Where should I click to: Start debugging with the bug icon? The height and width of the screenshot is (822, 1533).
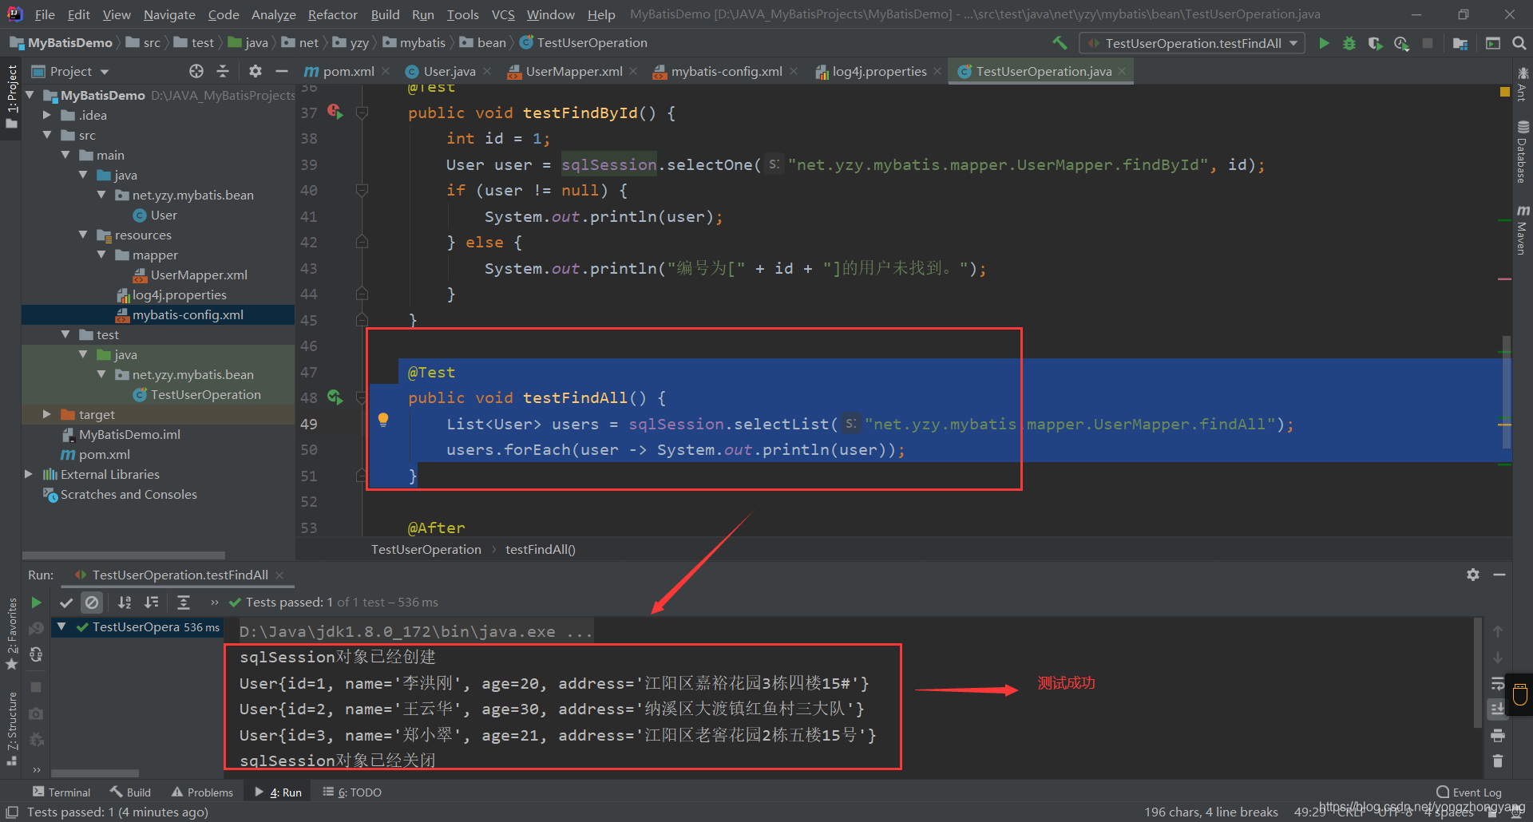click(x=1349, y=43)
